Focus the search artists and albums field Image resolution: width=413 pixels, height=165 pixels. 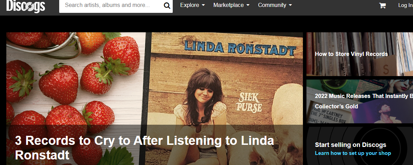pyautogui.click(x=111, y=5)
